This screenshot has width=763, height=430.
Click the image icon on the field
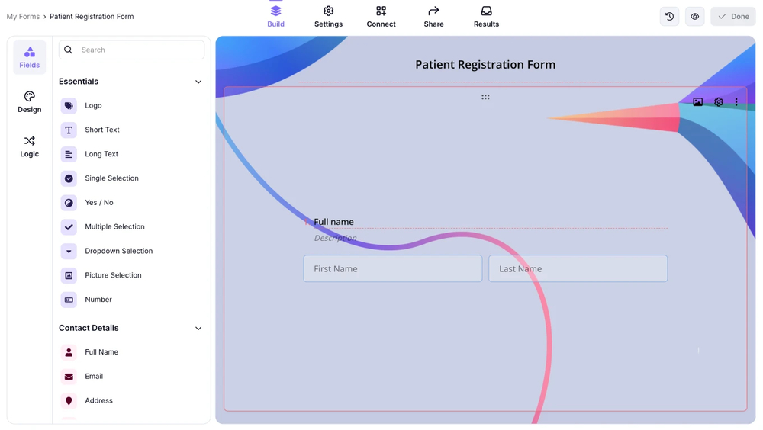(697, 102)
